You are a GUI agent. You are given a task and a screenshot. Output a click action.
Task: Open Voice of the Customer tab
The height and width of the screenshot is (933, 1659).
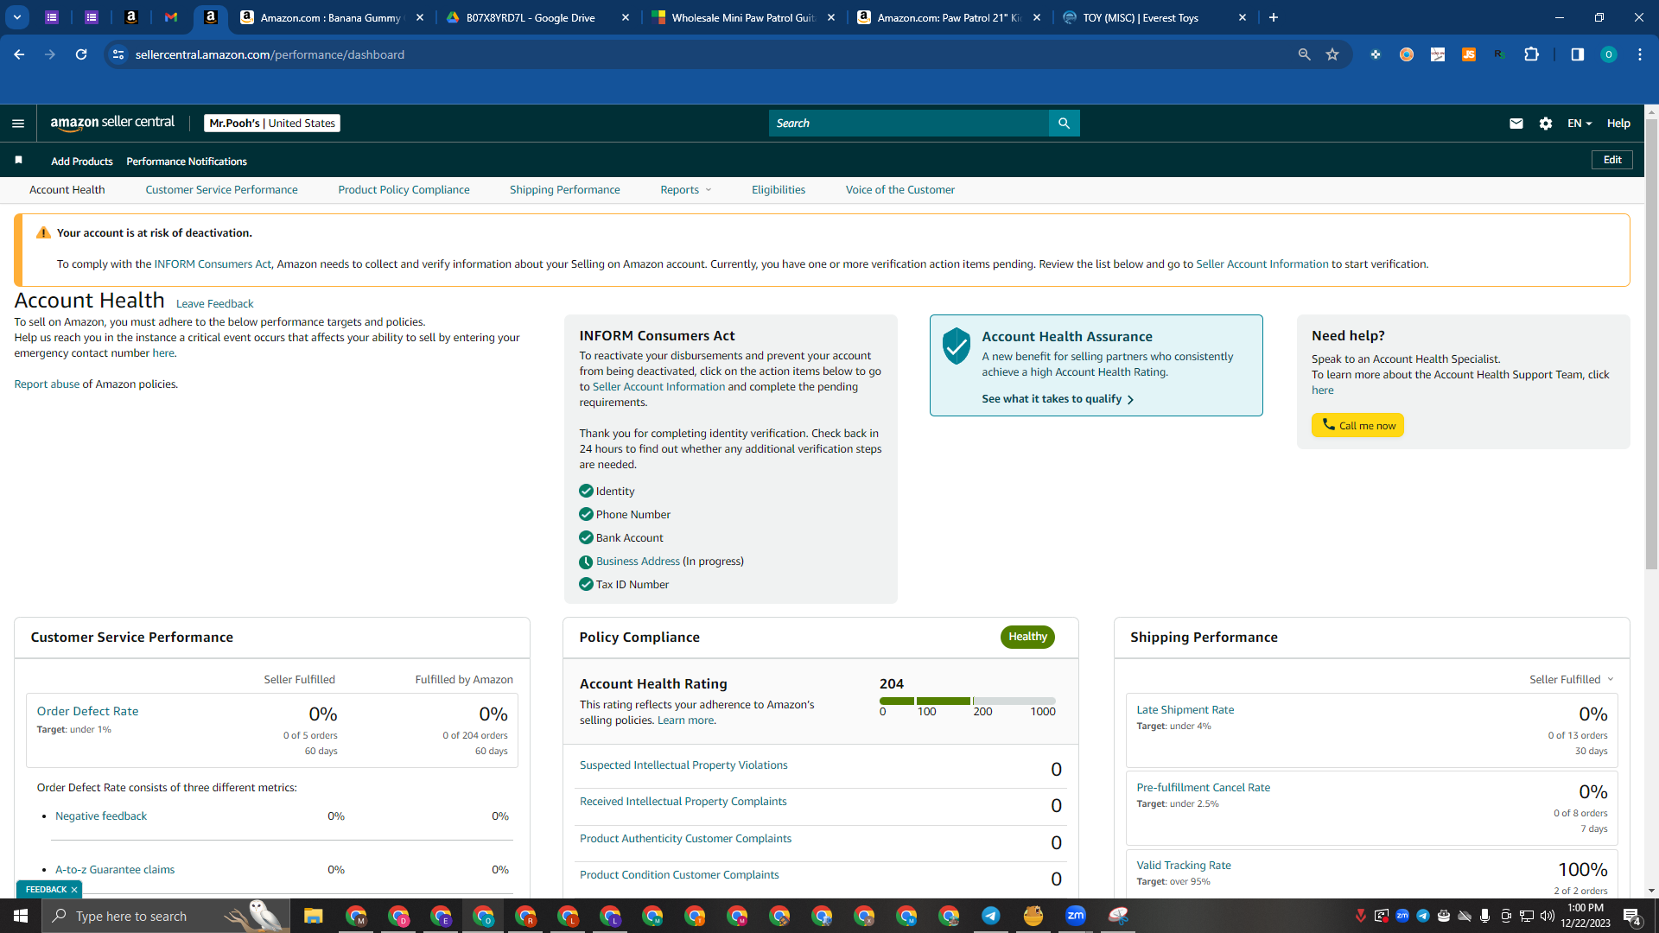click(900, 190)
